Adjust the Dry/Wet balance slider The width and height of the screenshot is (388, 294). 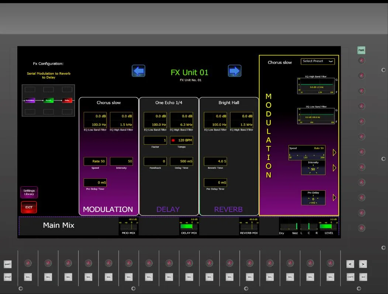(x=288, y=226)
